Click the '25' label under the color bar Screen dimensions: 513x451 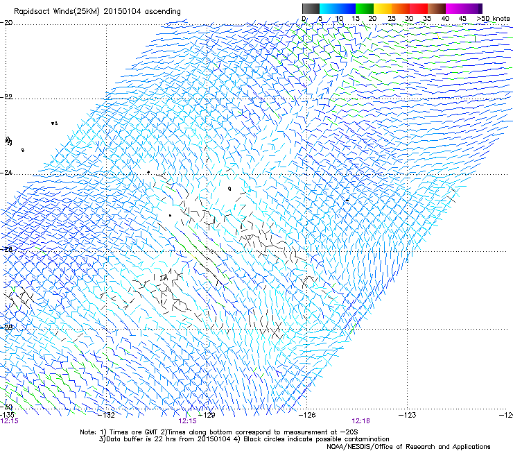coord(392,18)
